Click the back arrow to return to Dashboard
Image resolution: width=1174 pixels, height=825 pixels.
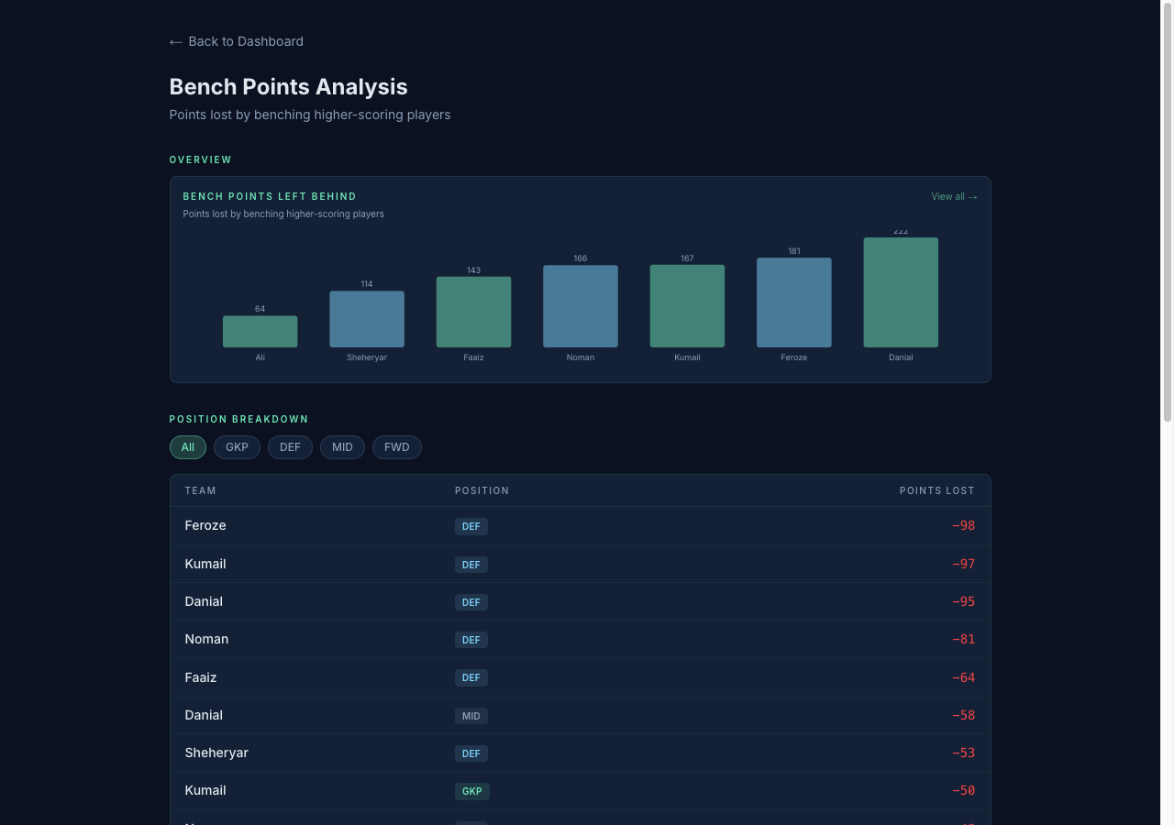(x=174, y=41)
